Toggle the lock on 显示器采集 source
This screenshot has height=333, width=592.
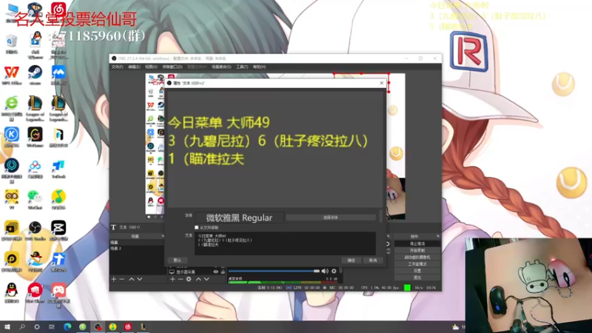coord(223,272)
